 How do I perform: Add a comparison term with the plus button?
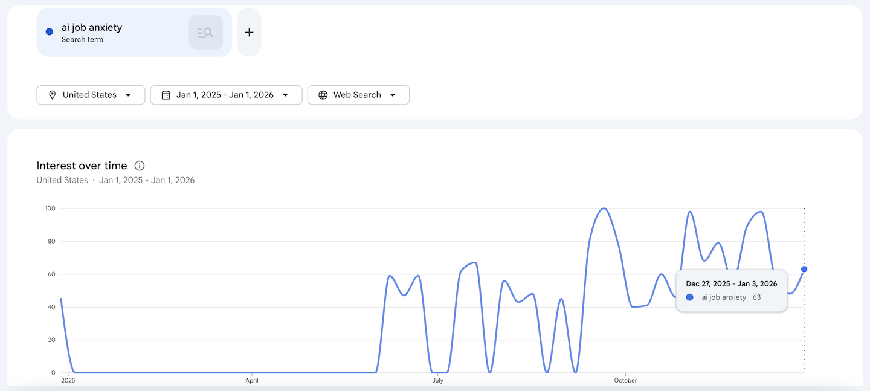pos(249,33)
